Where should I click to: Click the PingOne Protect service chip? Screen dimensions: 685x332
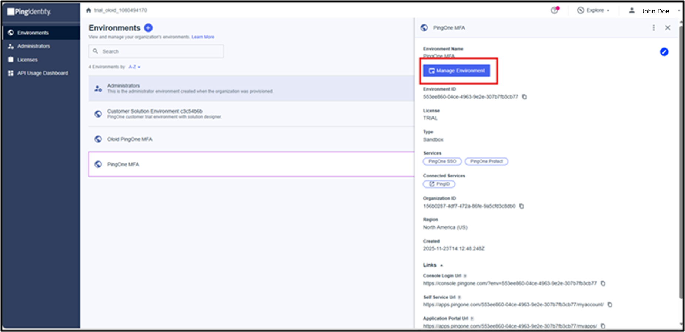(487, 162)
